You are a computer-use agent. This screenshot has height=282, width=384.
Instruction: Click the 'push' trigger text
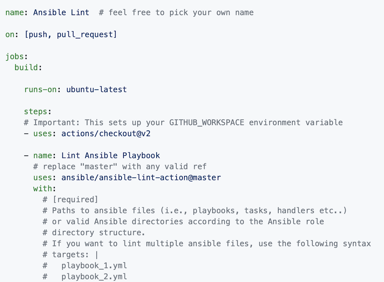pos(38,35)
